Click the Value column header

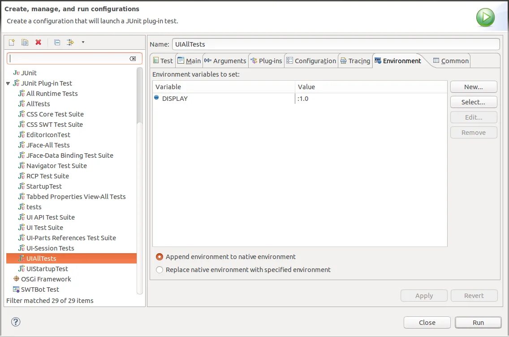click(371, 87)
